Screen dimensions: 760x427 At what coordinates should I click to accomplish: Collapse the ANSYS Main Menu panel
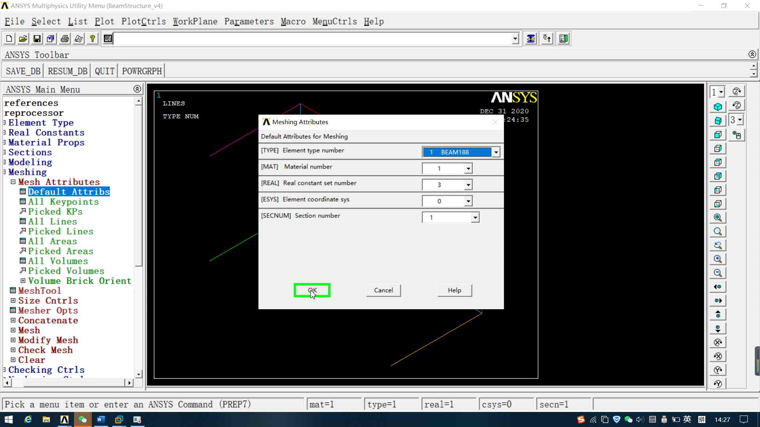pos(137,89)
